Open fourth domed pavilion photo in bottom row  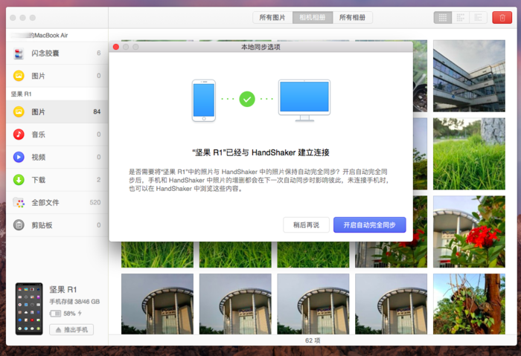[391, 304]
